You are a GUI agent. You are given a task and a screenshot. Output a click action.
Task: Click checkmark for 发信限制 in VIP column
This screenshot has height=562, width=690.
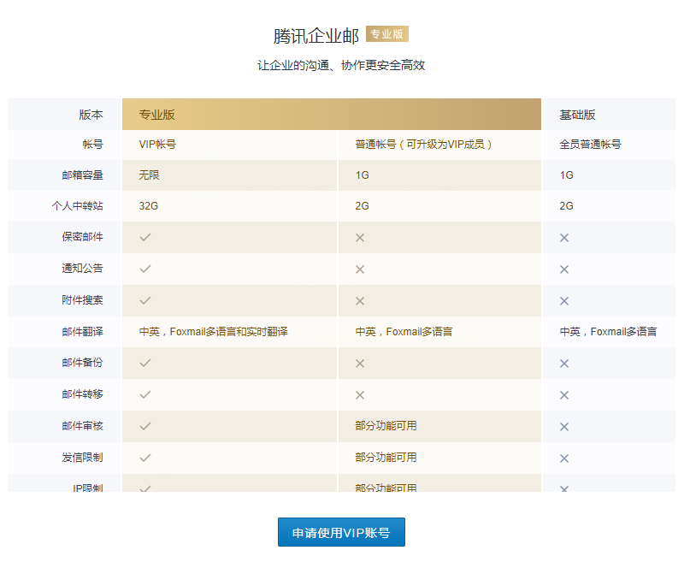point(145,458)
